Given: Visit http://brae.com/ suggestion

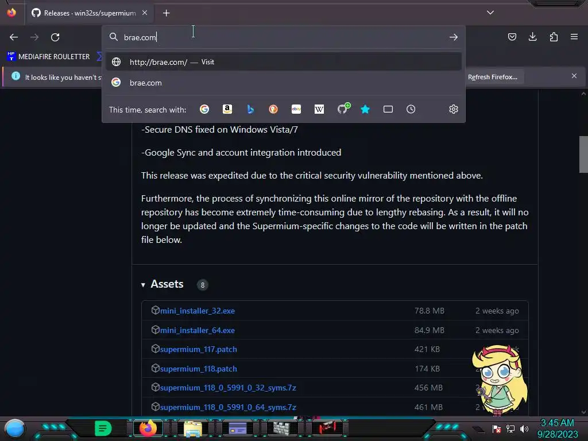Looking at the screenshot, I should point(284,62).
